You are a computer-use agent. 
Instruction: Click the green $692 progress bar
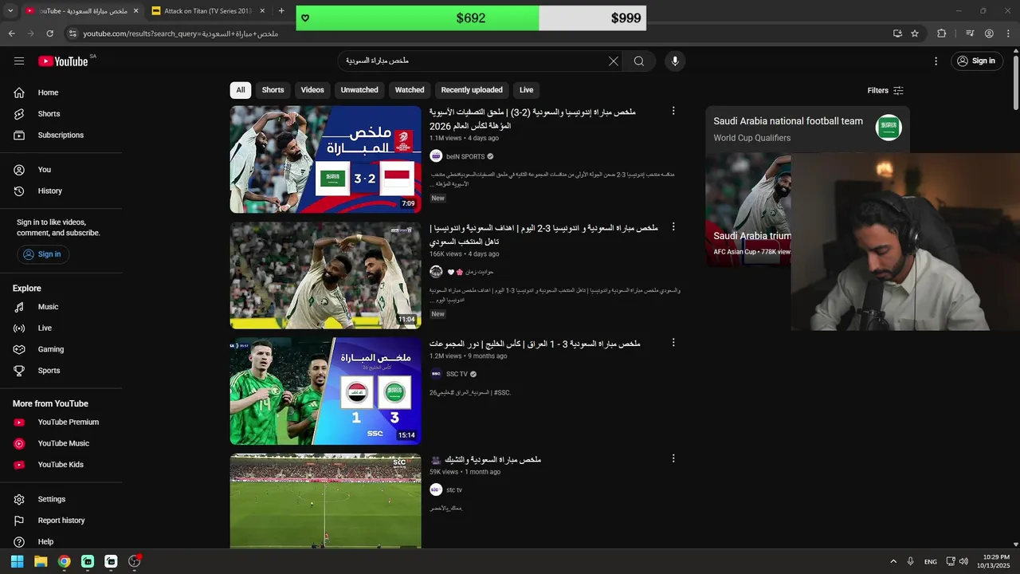pyautogui.click(x=418, y=18)
